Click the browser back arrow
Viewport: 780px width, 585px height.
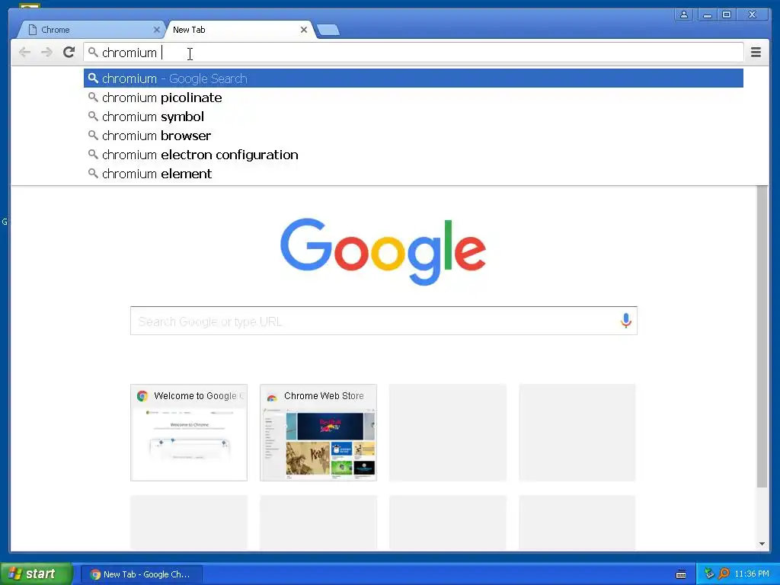pyautogui.click(x=24, y=53)
